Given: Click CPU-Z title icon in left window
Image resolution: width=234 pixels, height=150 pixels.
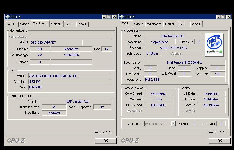Looking at the screenshot, I should [x=7, y=17].
